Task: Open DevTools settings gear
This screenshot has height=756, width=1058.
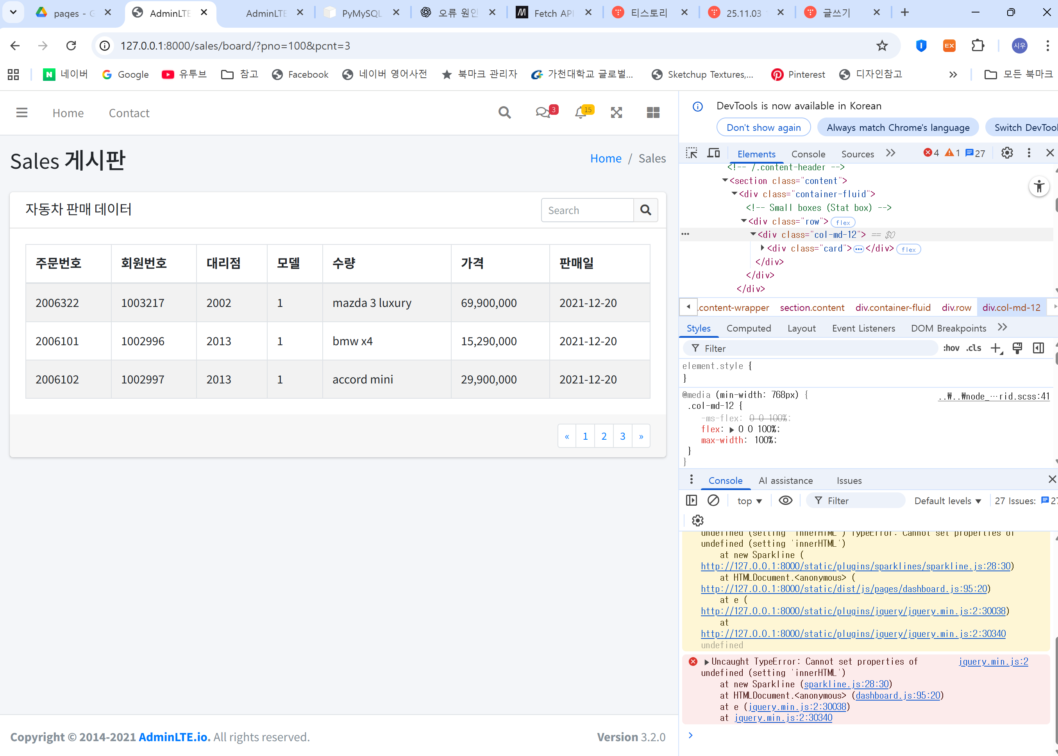Action: pyautogui.click(x=1007, y=153)
